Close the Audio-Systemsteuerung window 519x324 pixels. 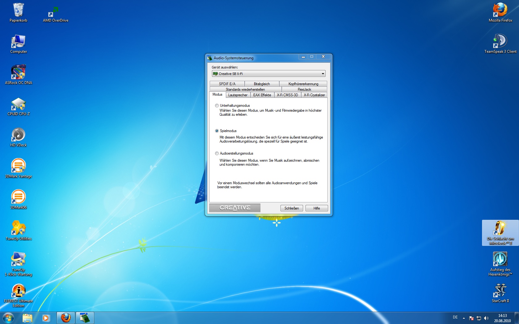323,57
